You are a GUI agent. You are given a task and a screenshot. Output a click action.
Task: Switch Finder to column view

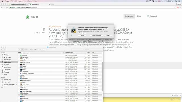click(x=25, y=50)
